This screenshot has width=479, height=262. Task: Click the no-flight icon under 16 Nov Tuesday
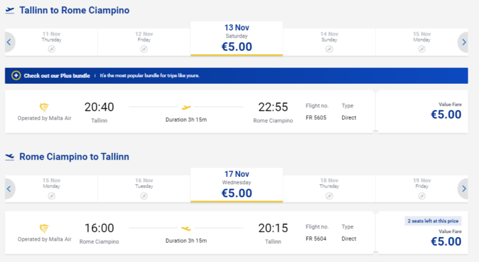coord(144,196)
